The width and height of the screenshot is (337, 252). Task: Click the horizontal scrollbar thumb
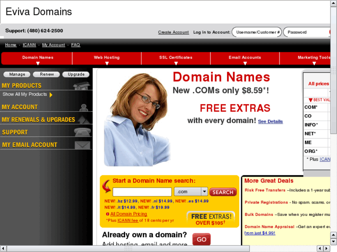(x=128, y=249)
